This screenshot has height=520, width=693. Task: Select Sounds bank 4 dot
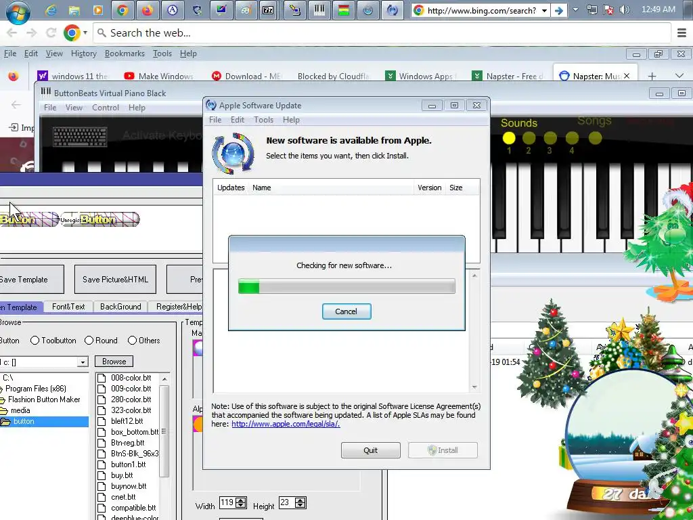[x=572, y=138]
